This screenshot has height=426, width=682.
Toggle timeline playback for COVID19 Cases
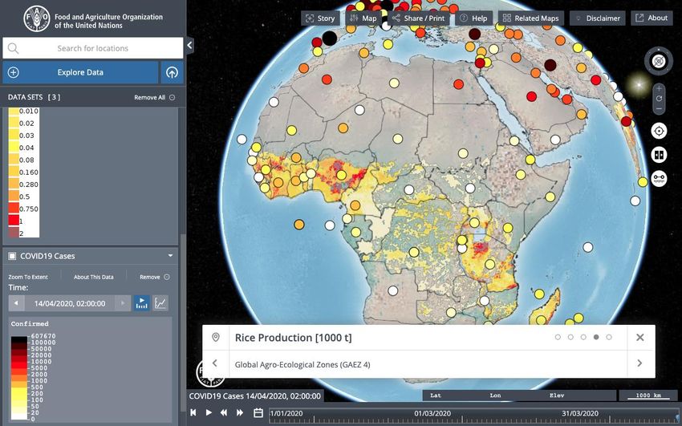[142, 303]
